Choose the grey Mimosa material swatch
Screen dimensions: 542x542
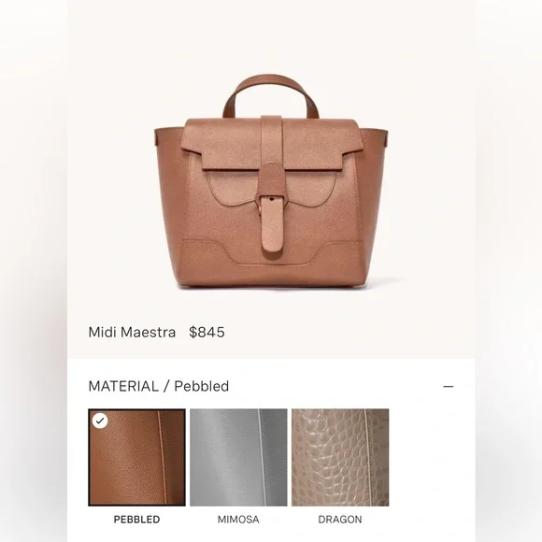[x=238, y=457]
